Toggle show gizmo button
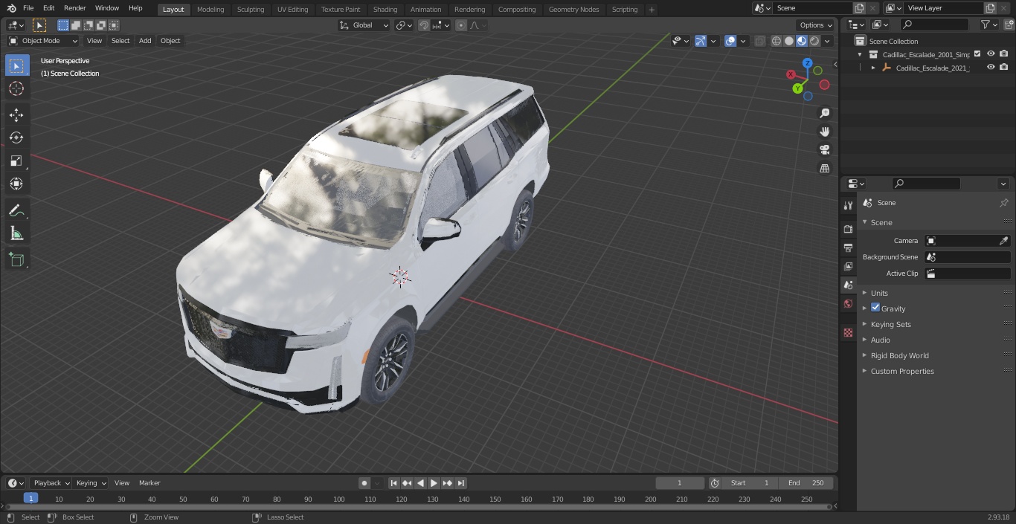The image size is (1016, 524). click(701, 41)
